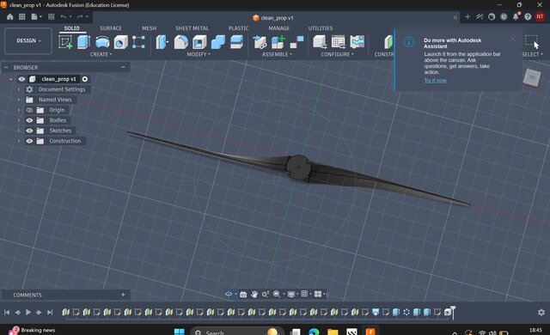Select the Hole tool in Create

(120, 42)
